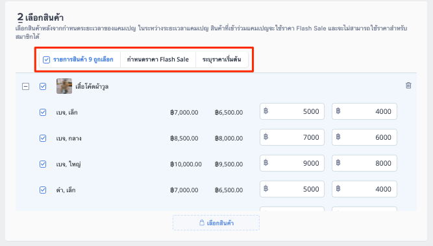Click the 2 เลือกสินค้า section heading
The image size is (433, 246).
point(40,17)
